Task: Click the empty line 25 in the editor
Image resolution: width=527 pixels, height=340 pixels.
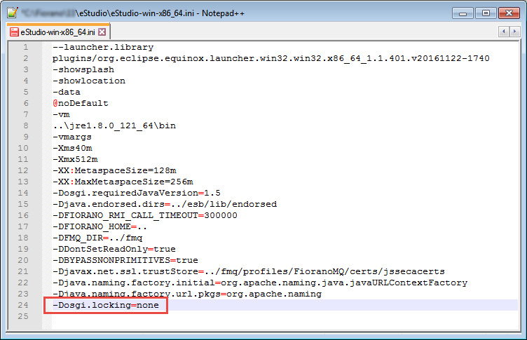Action: [210, 316]
